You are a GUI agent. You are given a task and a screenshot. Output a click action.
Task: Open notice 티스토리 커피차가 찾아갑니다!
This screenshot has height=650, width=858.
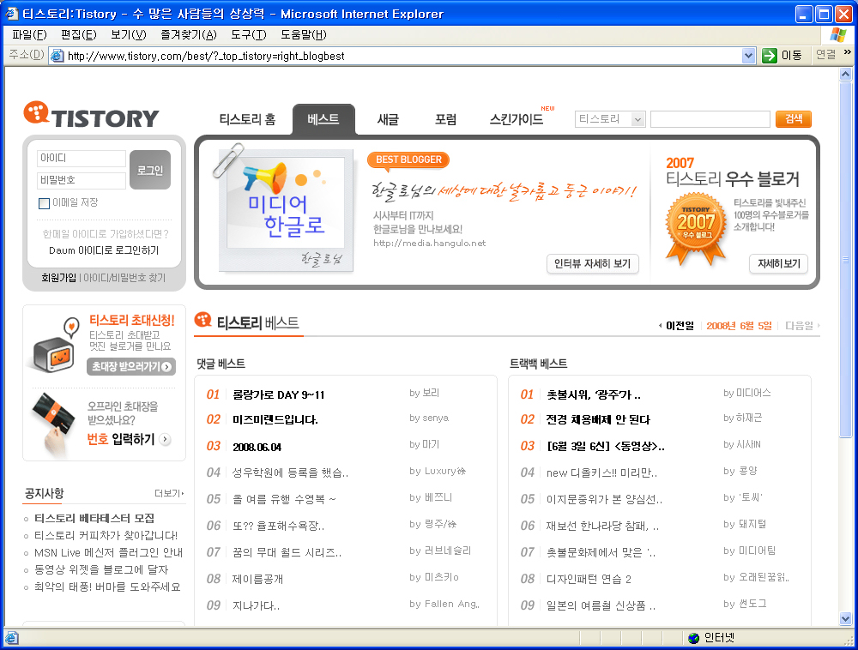pyautogui.click(x=106, y=535)
